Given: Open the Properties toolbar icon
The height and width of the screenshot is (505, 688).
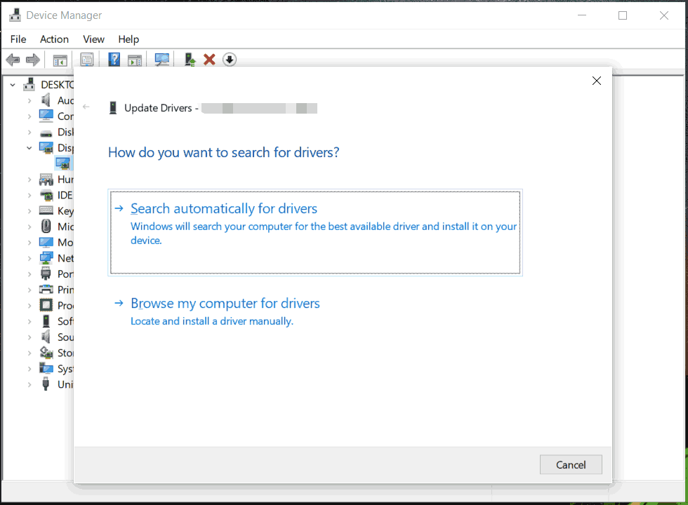Looking at the screenshot, I should pos(87,59).
